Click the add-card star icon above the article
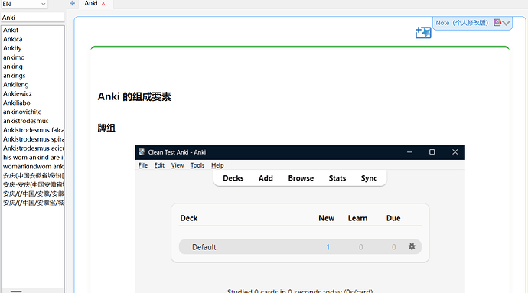The height and width of the screenshot is (293, 528). point(423,33)
